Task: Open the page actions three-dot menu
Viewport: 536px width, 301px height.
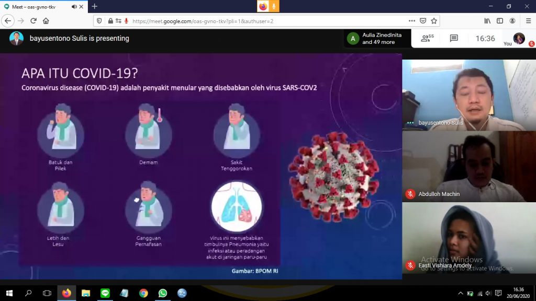Action: [x=412, y=20]
